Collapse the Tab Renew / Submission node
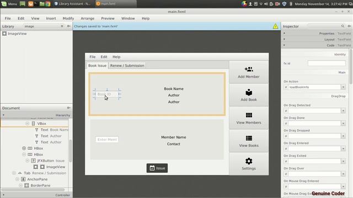Viewport: 353px width, 198px height. pyautogui.click(x=14, y=173)
